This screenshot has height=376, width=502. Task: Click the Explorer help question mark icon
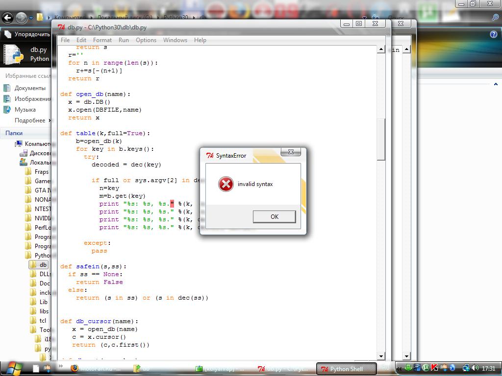[x=493, y=34]
